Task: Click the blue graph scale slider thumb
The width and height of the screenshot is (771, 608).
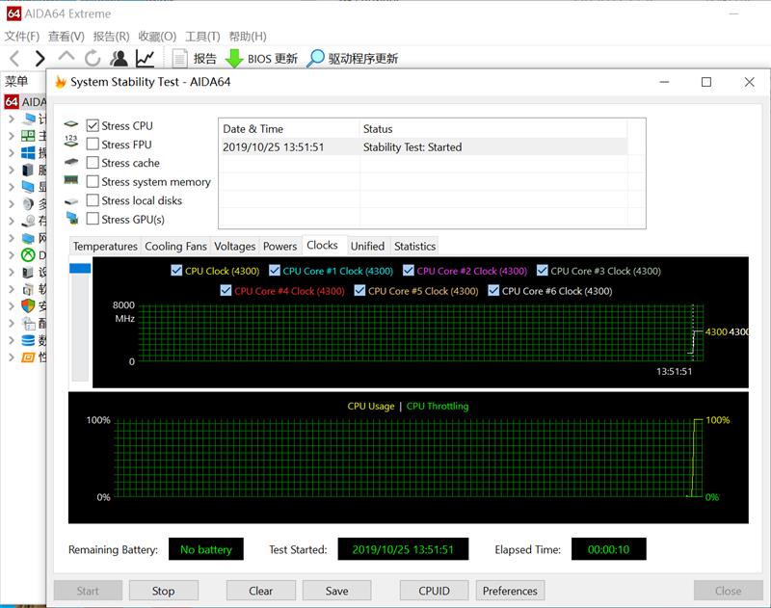Action: [80, 268]
